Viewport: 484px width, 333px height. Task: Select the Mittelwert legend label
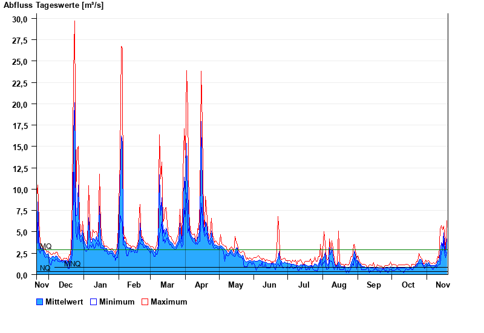click(64, 302)
